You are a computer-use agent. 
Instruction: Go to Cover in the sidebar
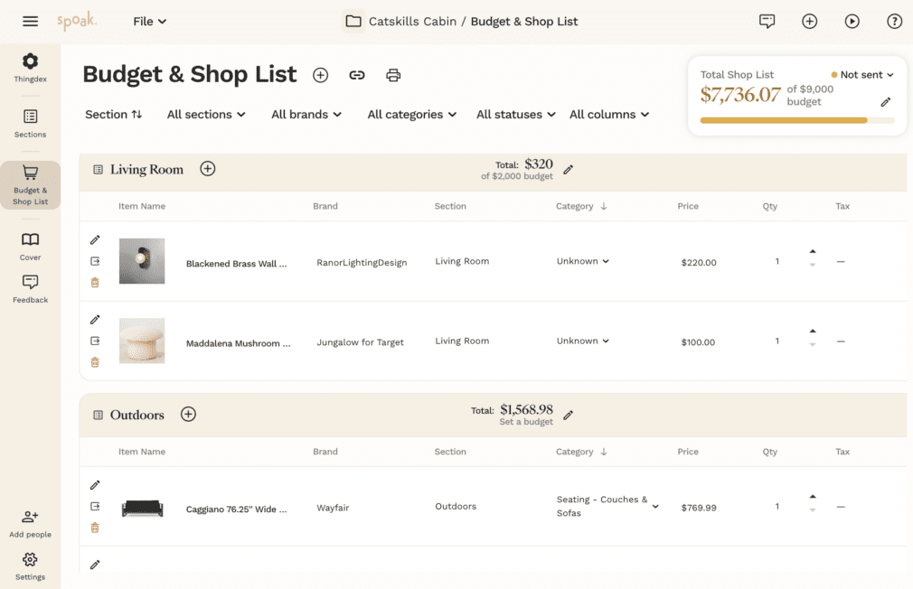point(30,246)
